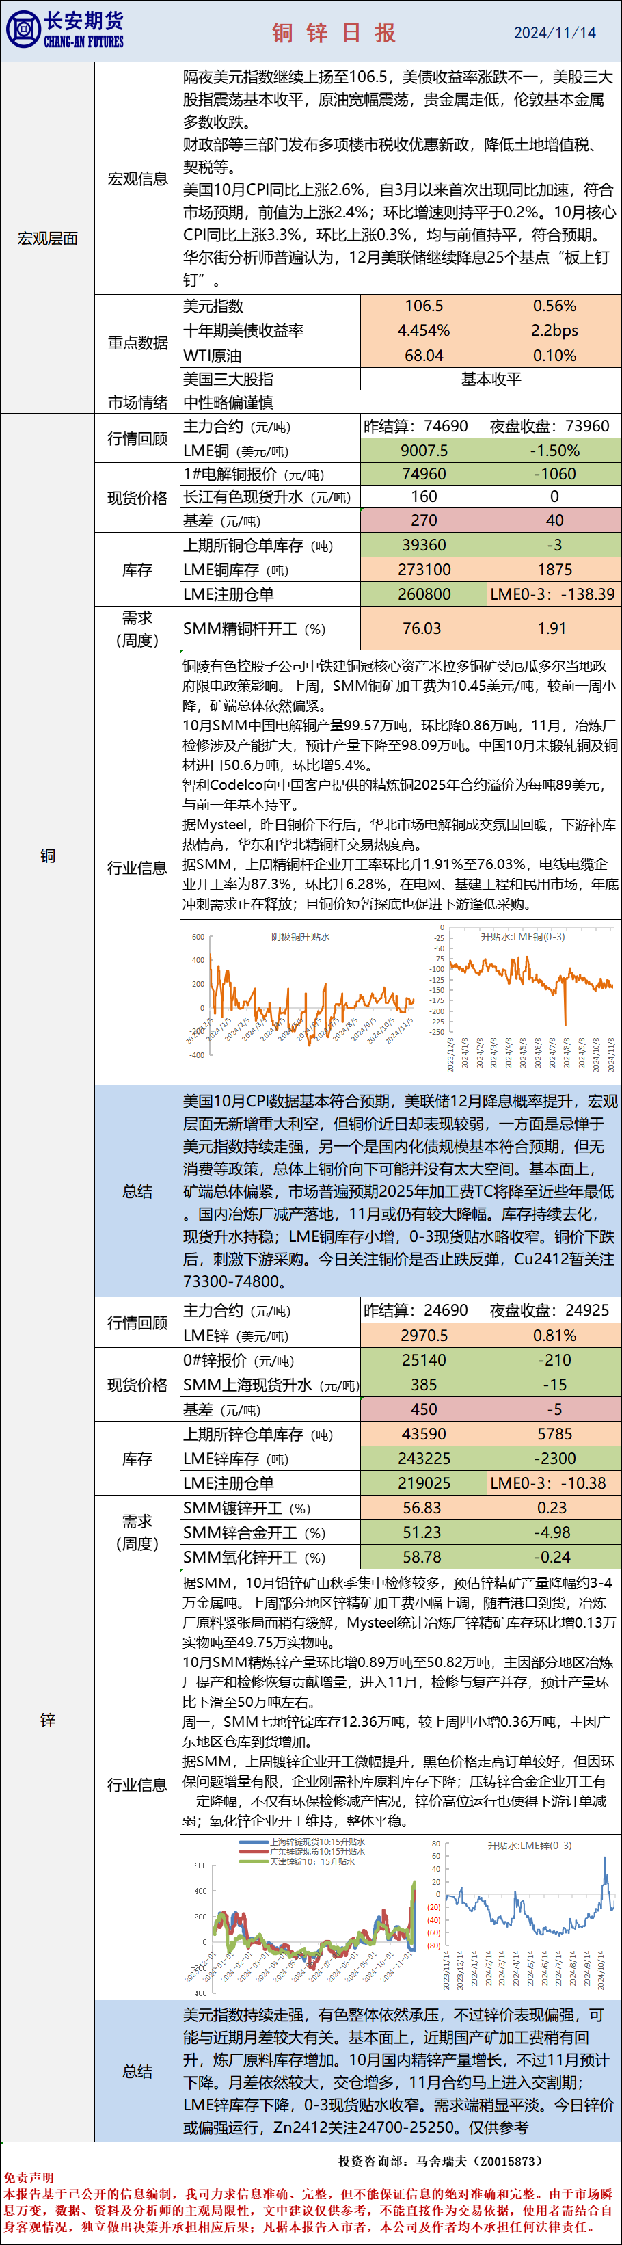This screenshot has height=2245, width=622.
Task: Select the 十年期美债收益率 cell
Action: coord(270,330)
